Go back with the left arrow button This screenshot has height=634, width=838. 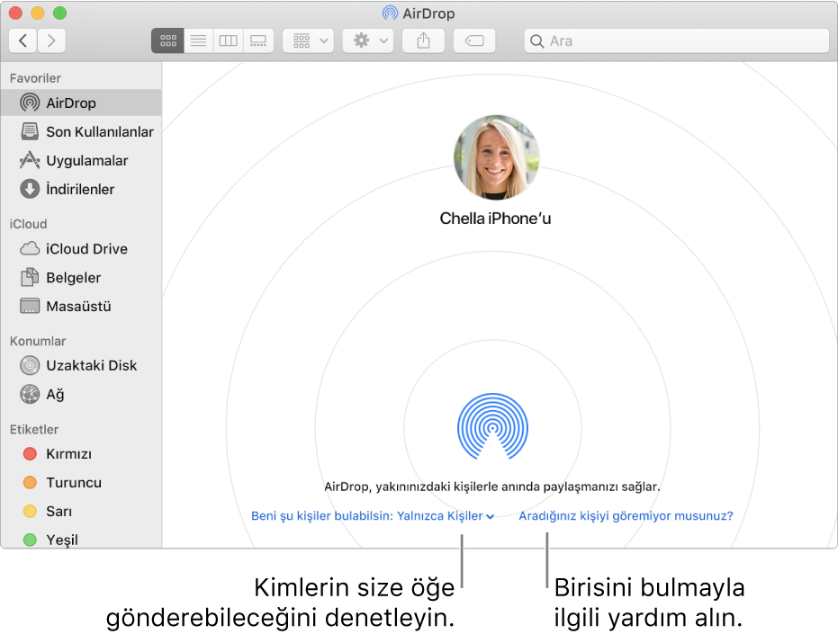click(23, 41)
